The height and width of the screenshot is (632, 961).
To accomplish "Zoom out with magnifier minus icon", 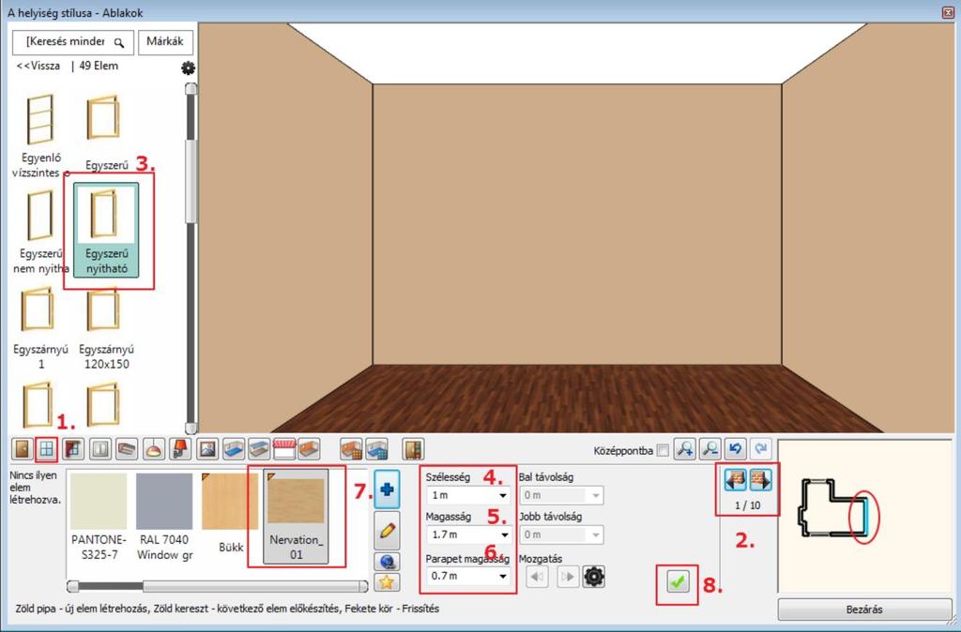I will coord(710,449).
